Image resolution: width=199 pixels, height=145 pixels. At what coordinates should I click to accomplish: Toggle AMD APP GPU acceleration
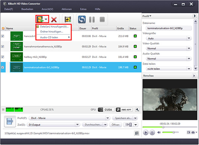[x=124, y=110]
